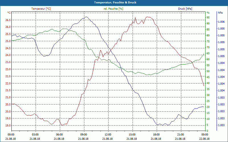Pick the 19,5 temperature axis value
Screen dimensions: 228x142
point(8,118)
